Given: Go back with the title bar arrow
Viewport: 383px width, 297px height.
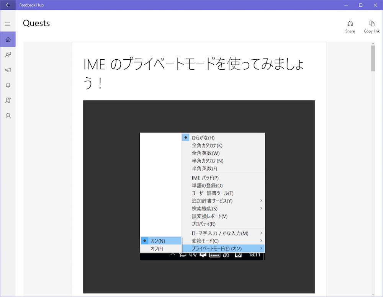Looking at the screenshot, I should click(x=8, y=5).
